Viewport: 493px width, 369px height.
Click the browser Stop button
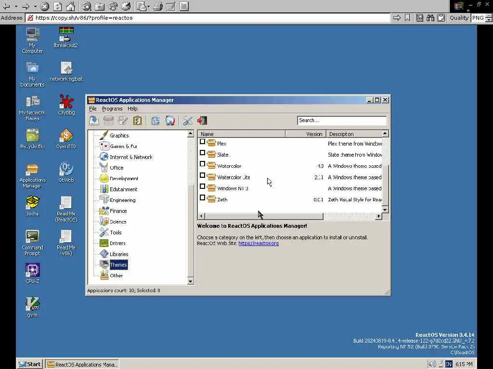point(45,6)
